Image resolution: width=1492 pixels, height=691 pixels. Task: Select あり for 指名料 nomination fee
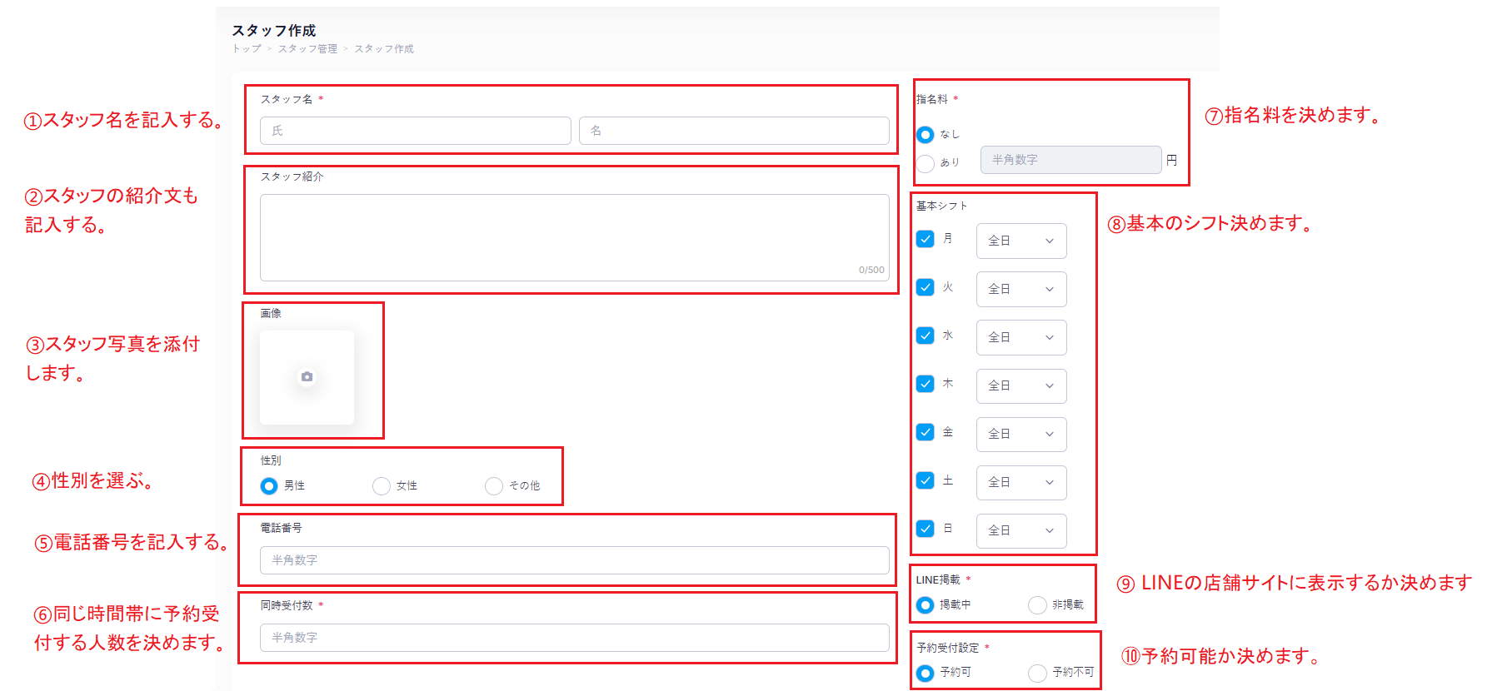[x=925, y=162]
